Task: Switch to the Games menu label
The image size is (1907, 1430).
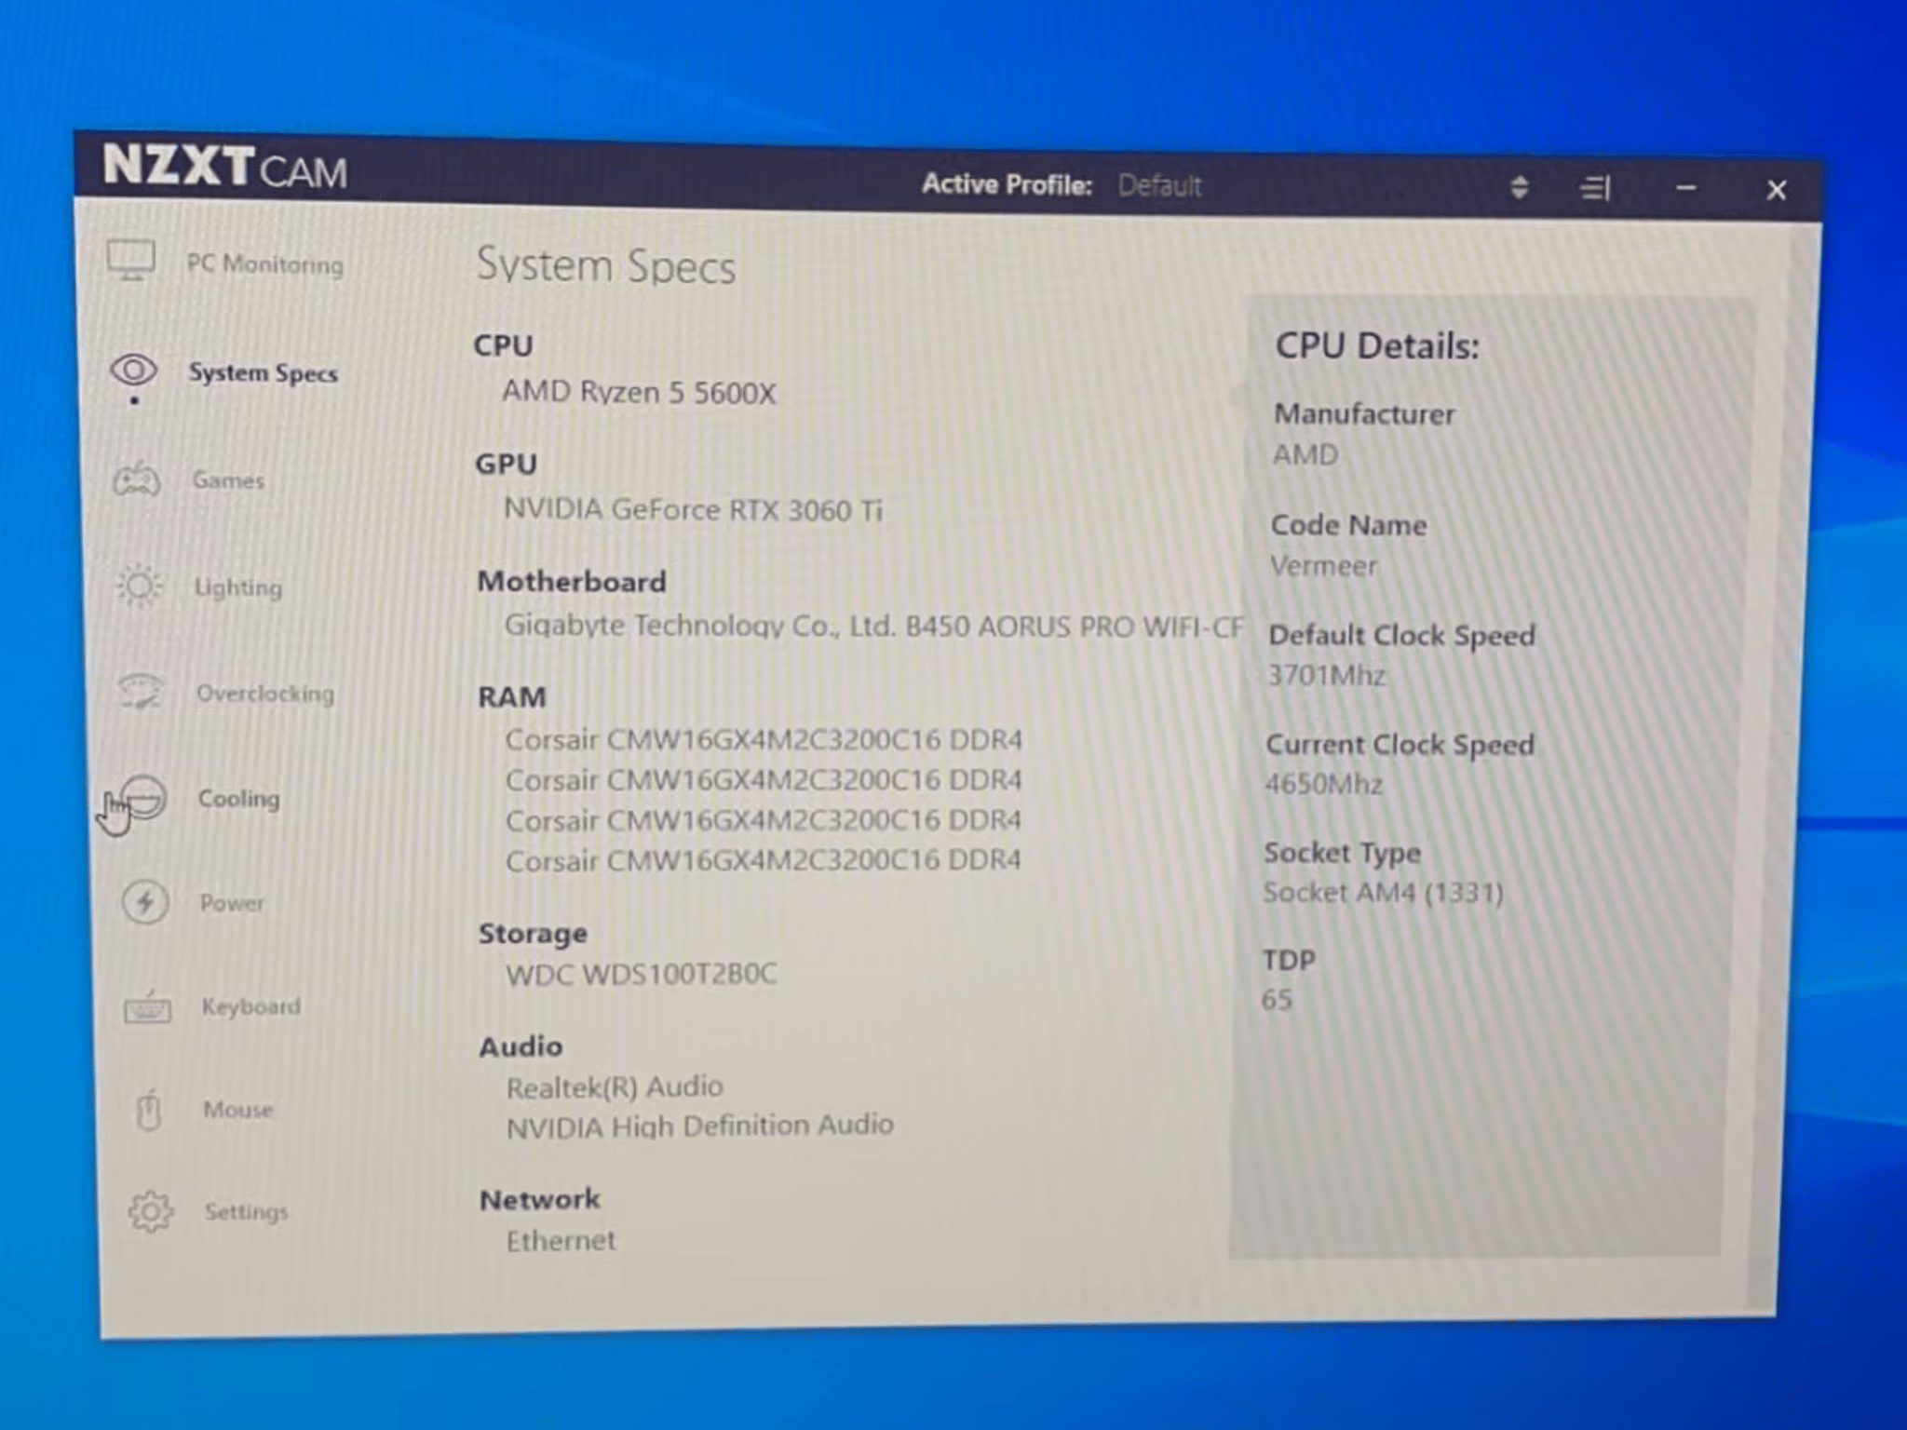Action: pyautogui.click(x=228, y=480)
